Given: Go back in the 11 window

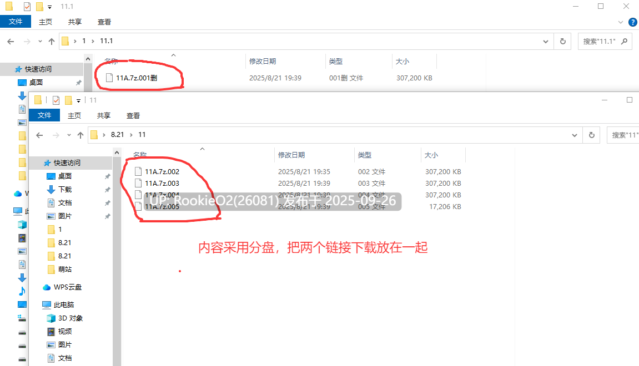Looking at the screenshot, I should (39, 135).
